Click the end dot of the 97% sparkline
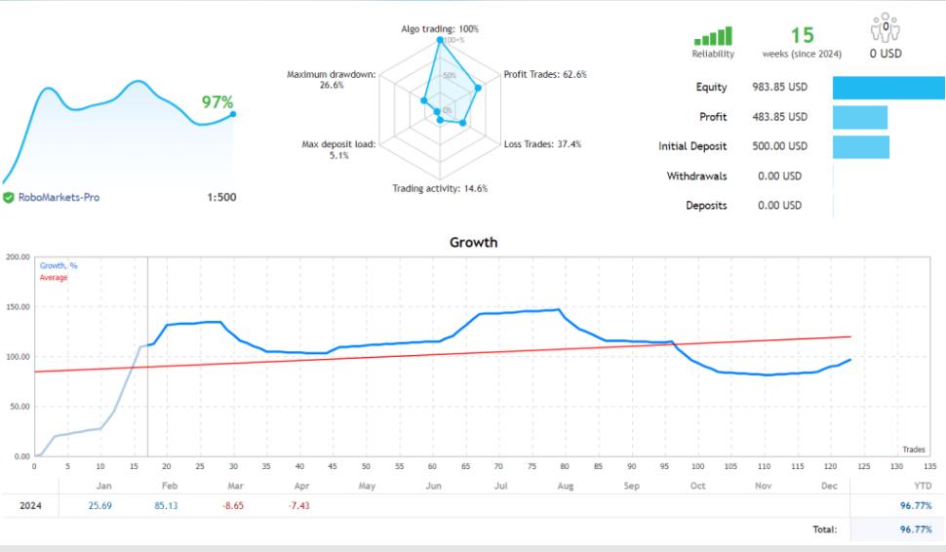Screen dimensions: 946x552 (x=232, y=114)
